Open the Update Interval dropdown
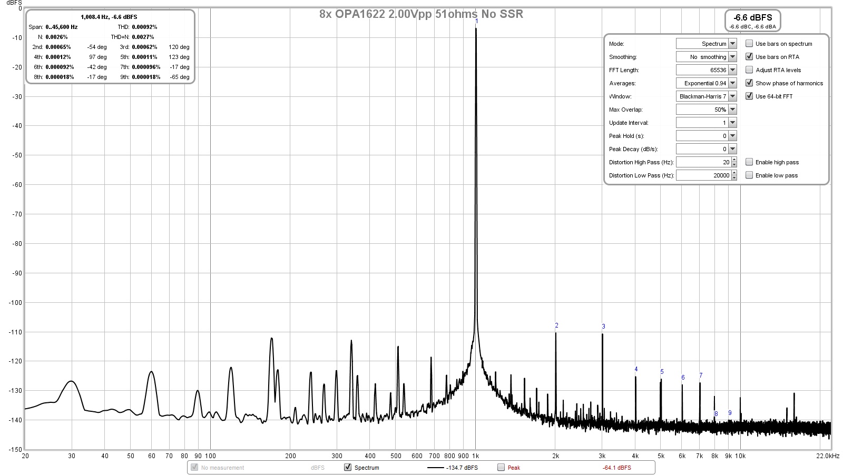This screenshot has width=843, height=475. pos(732,123)
